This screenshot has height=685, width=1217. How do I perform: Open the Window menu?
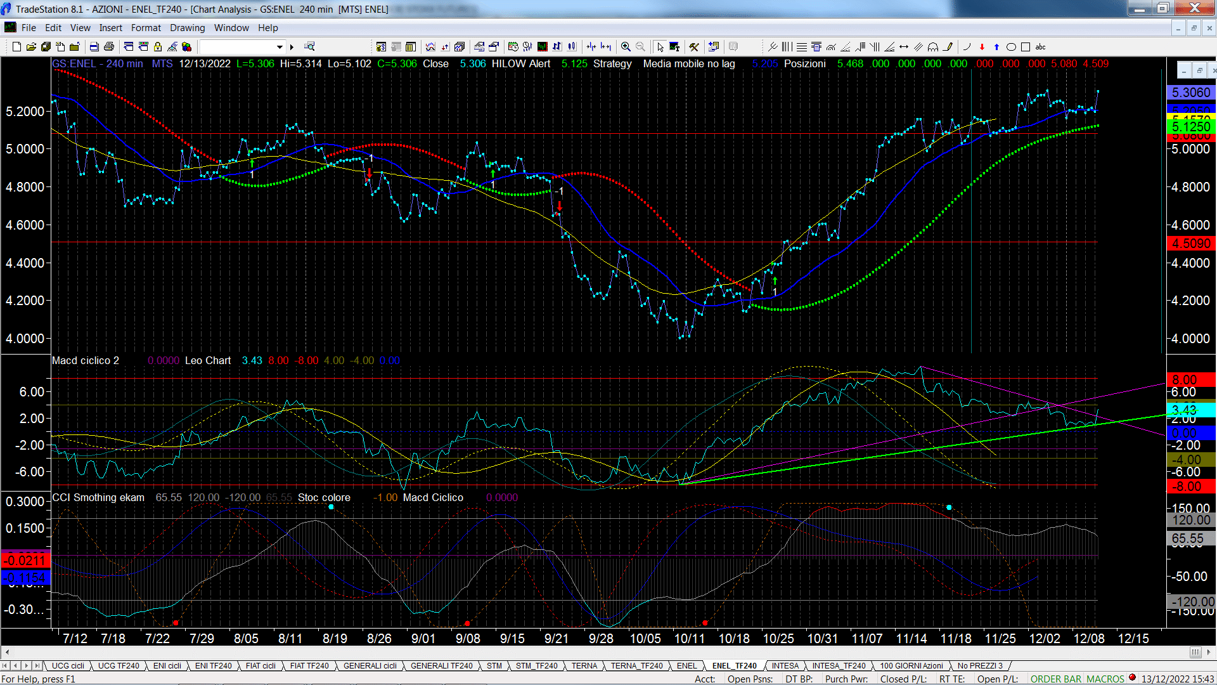pos(231,28)
